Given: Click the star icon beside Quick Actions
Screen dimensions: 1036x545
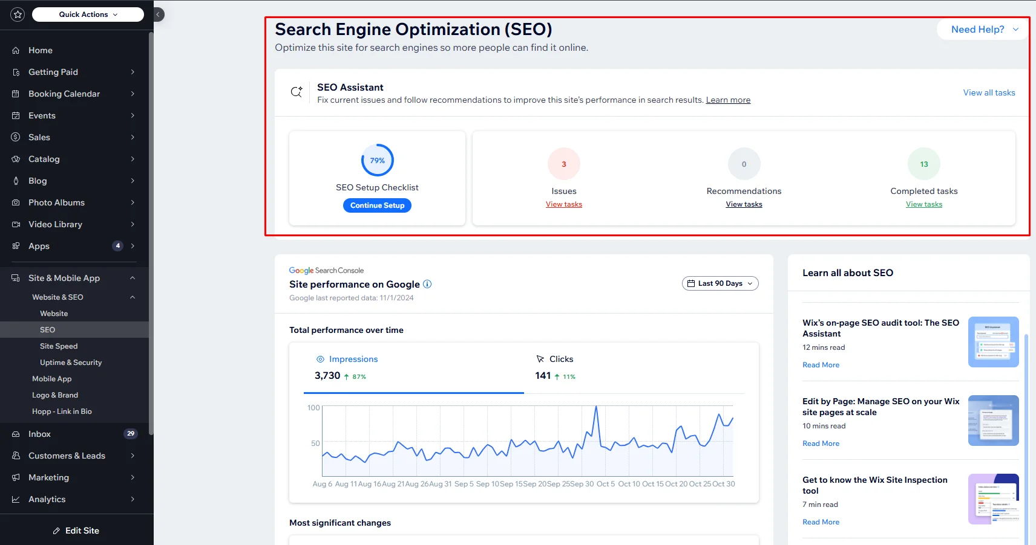Looking at the screenshot, I should [x=18, y=14].
